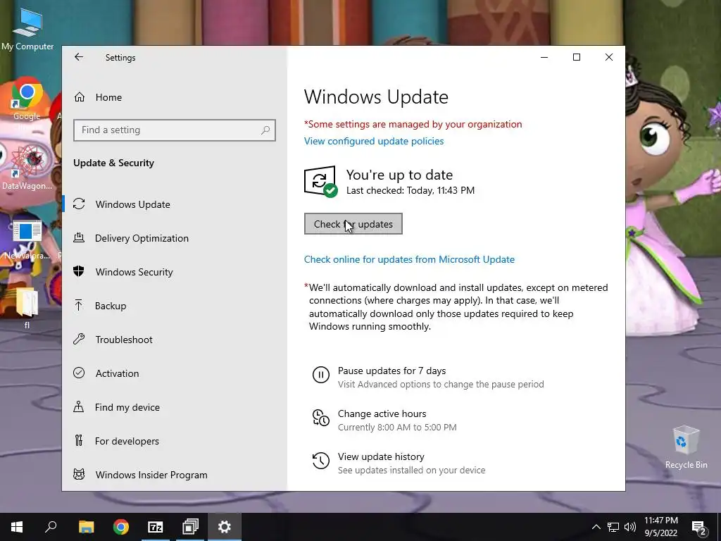Open the taskbar clock showing 11:47 PM
The image size is (721, 541).
(x=660, y=527)
